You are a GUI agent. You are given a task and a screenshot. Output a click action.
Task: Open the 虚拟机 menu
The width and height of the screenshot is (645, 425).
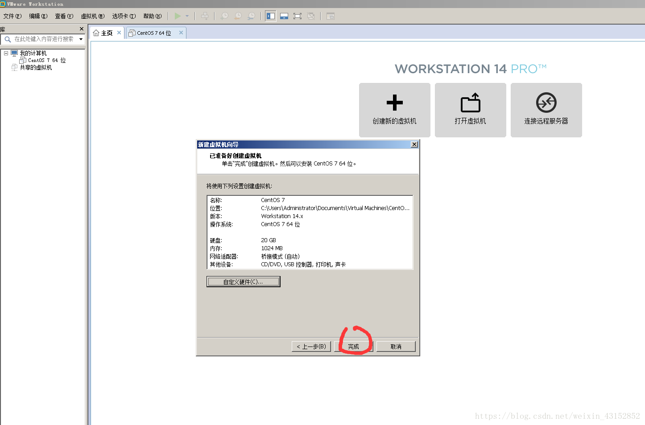coord(92,16)
